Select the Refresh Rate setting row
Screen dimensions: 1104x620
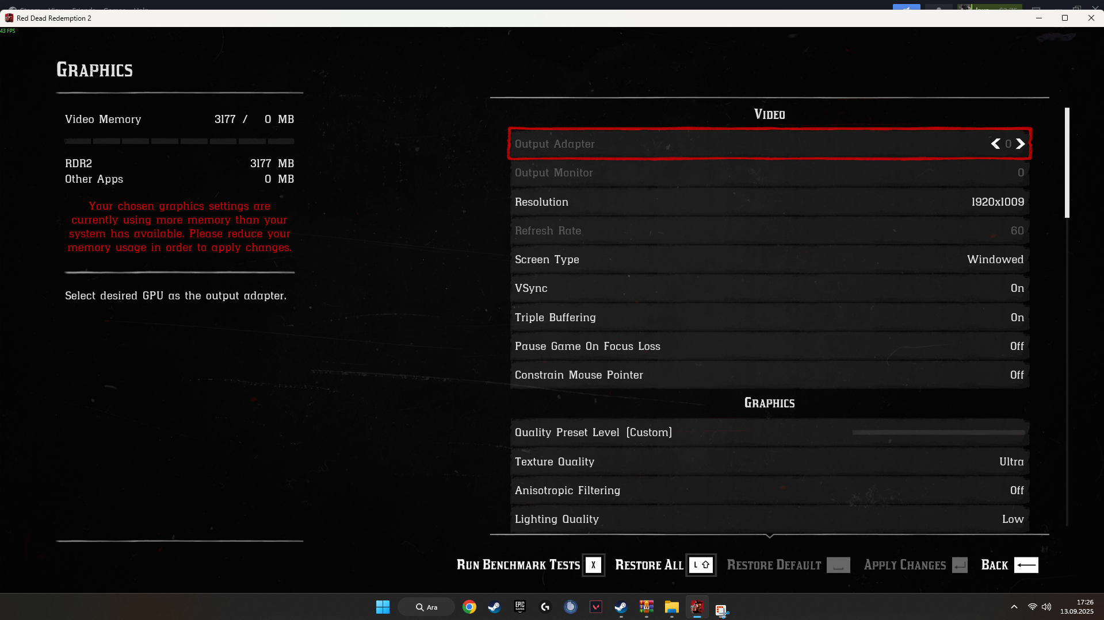(769, 230)
